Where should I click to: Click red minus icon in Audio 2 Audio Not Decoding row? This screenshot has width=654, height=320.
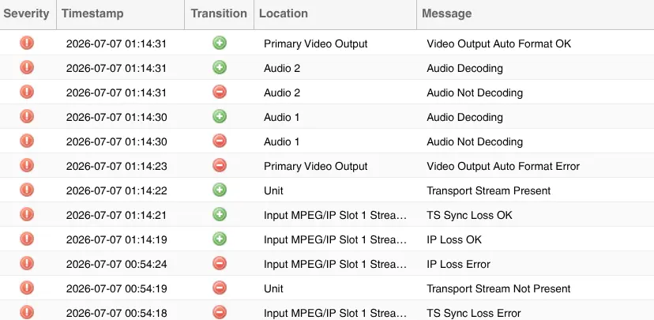220,92
